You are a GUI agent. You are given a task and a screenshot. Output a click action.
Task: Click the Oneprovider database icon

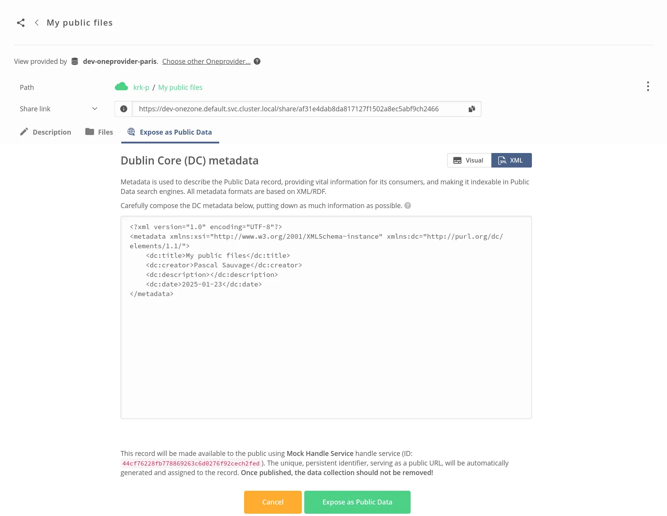(x=74, y=61)
